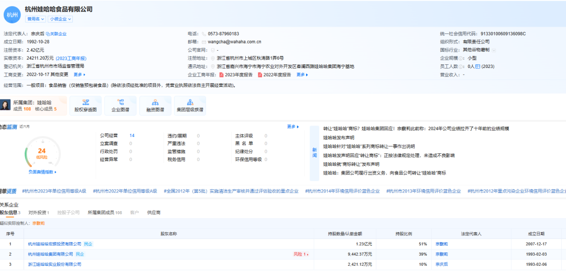The height and width of the screenshot is (273, 566).
Task: Expand the 曾用名 dropdown tag
Action: point(36,19)
